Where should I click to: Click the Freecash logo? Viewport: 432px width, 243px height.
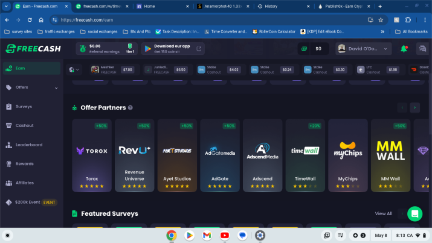[x=33, y=49]
